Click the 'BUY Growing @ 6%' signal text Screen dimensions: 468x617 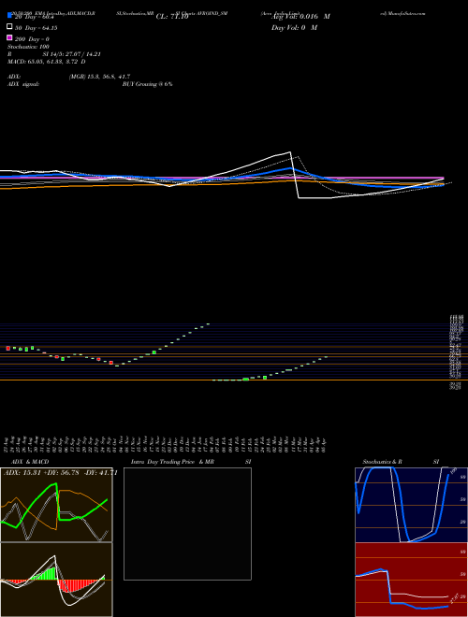click(x=147, y=84)
